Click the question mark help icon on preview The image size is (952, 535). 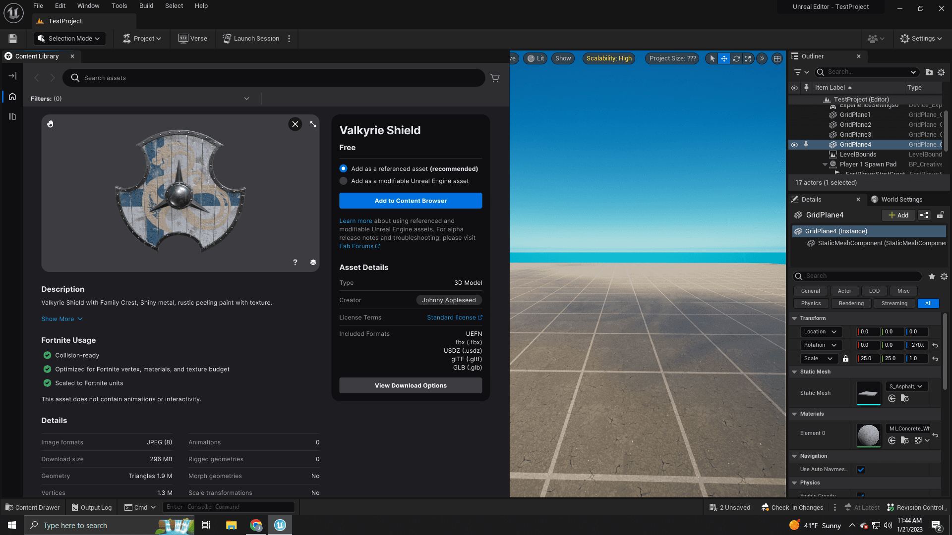tap(295, 263)
